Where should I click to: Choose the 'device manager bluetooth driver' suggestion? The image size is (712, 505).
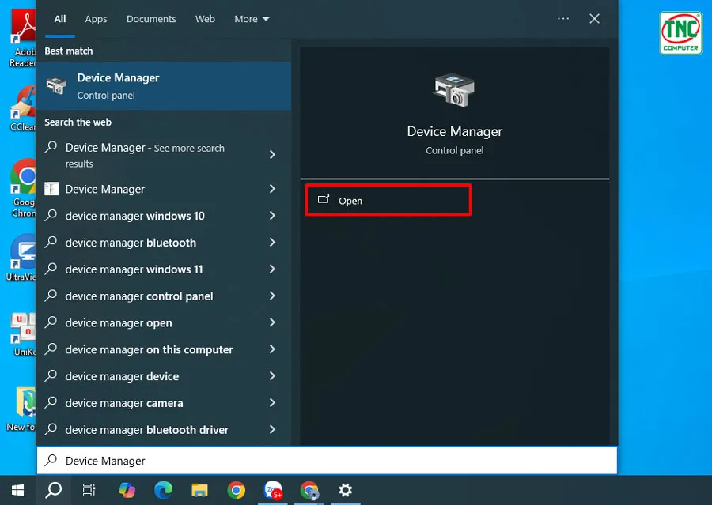[x=146, y=430]
